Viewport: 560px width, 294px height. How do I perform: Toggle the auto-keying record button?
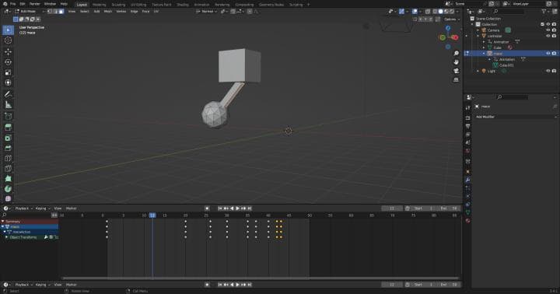coord(207,208)
